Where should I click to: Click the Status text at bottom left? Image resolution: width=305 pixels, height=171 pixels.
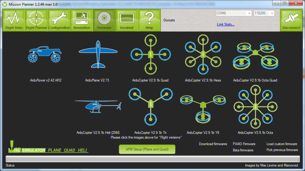[x=10, y=165]
